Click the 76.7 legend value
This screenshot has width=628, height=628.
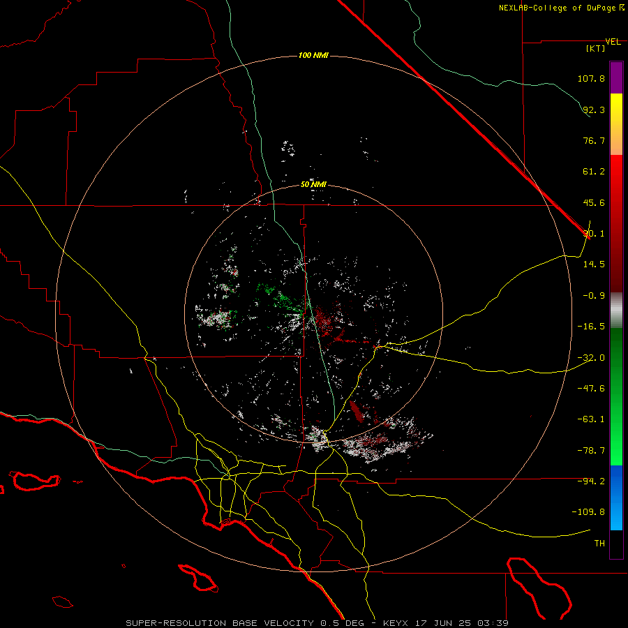click(x=594, y=140)
